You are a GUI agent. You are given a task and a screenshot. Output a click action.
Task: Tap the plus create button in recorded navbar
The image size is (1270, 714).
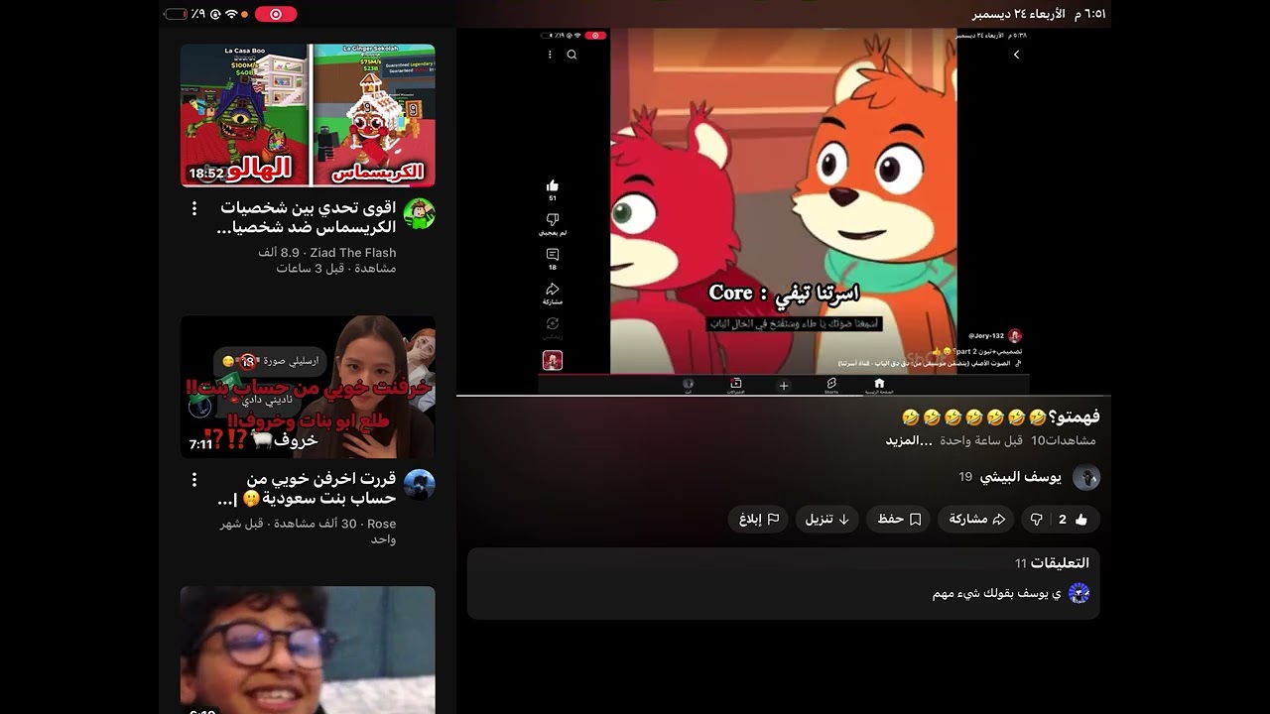tap(783, 386)
